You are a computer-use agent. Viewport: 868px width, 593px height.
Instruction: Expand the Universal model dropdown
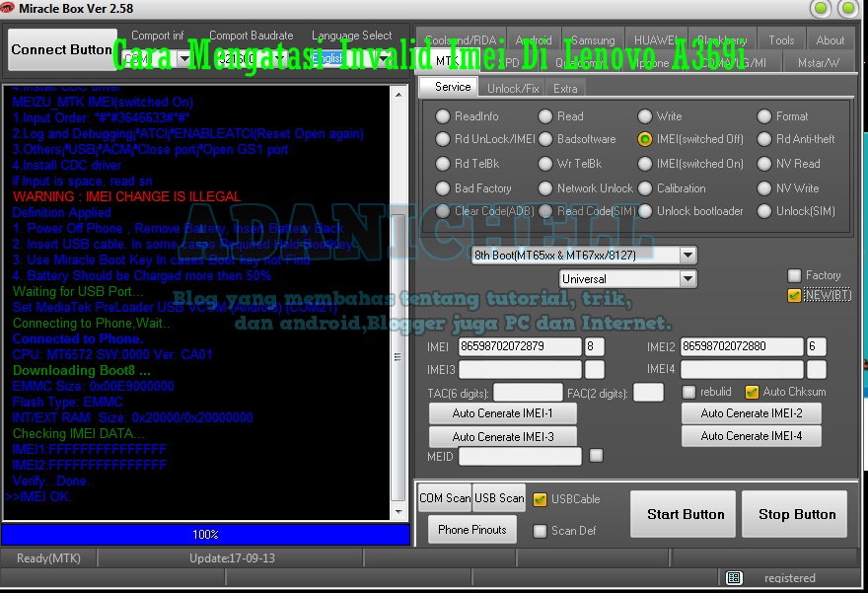687,278
